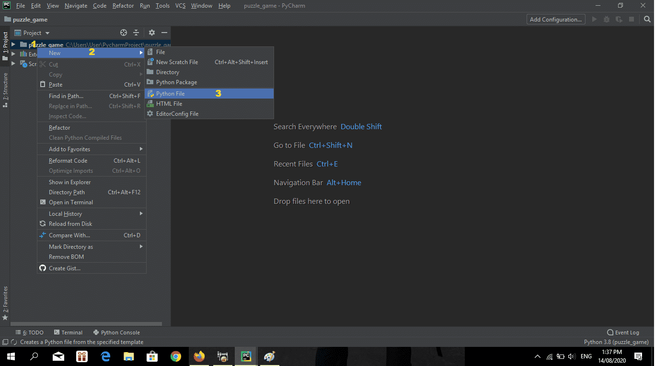Toggle the 1: Project sidebar button
The width and height of the screenshot is (655, 366).
5,44
